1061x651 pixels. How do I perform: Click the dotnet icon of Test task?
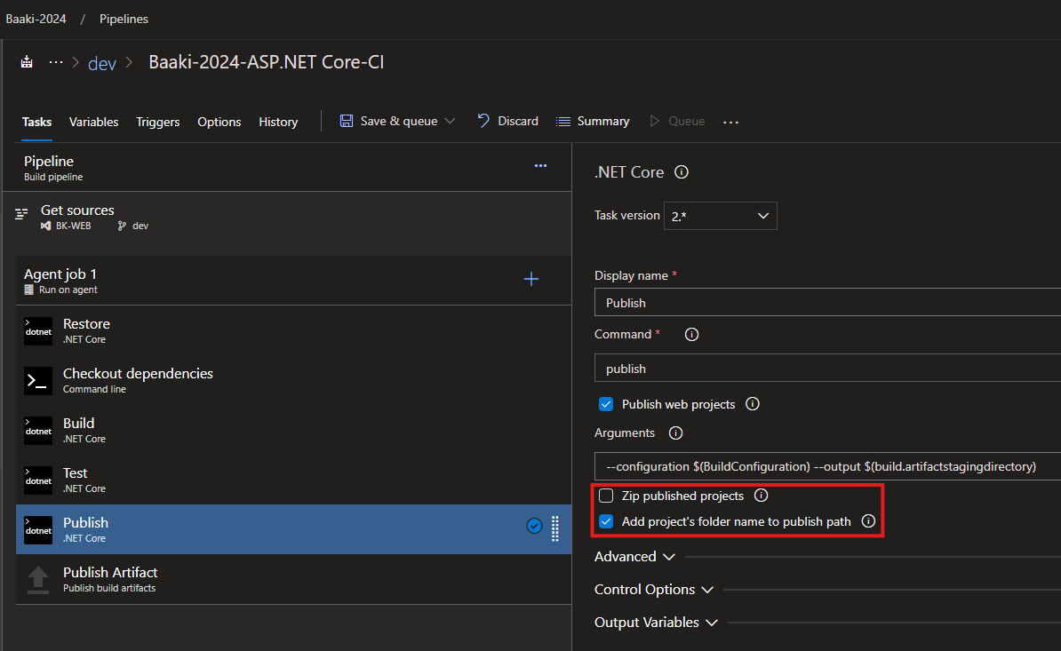click(x=38, y=480)
